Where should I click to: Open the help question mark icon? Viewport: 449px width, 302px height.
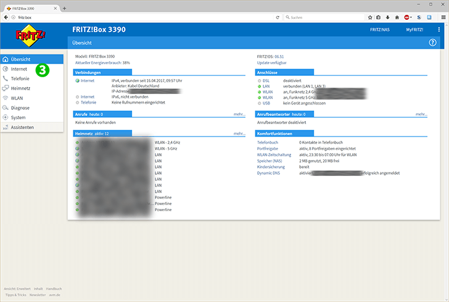tap(432, 43)
